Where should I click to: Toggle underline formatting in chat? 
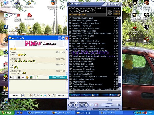[x=19, y=77]
